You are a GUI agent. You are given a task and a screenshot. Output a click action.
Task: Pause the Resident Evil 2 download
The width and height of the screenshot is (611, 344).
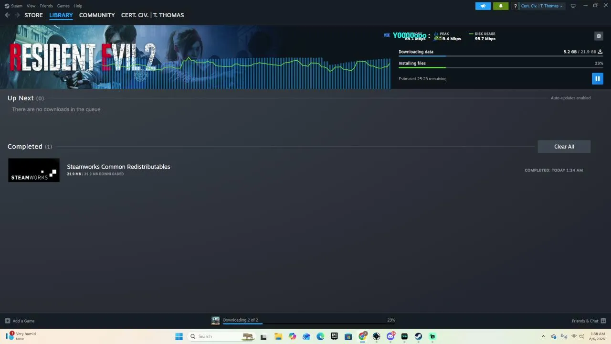597,79
